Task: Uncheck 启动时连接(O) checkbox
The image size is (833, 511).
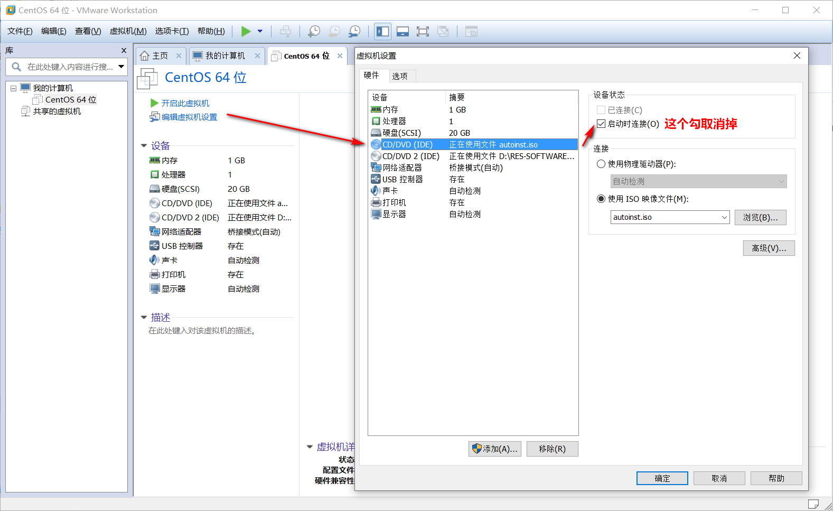Action: click(601, 124)
